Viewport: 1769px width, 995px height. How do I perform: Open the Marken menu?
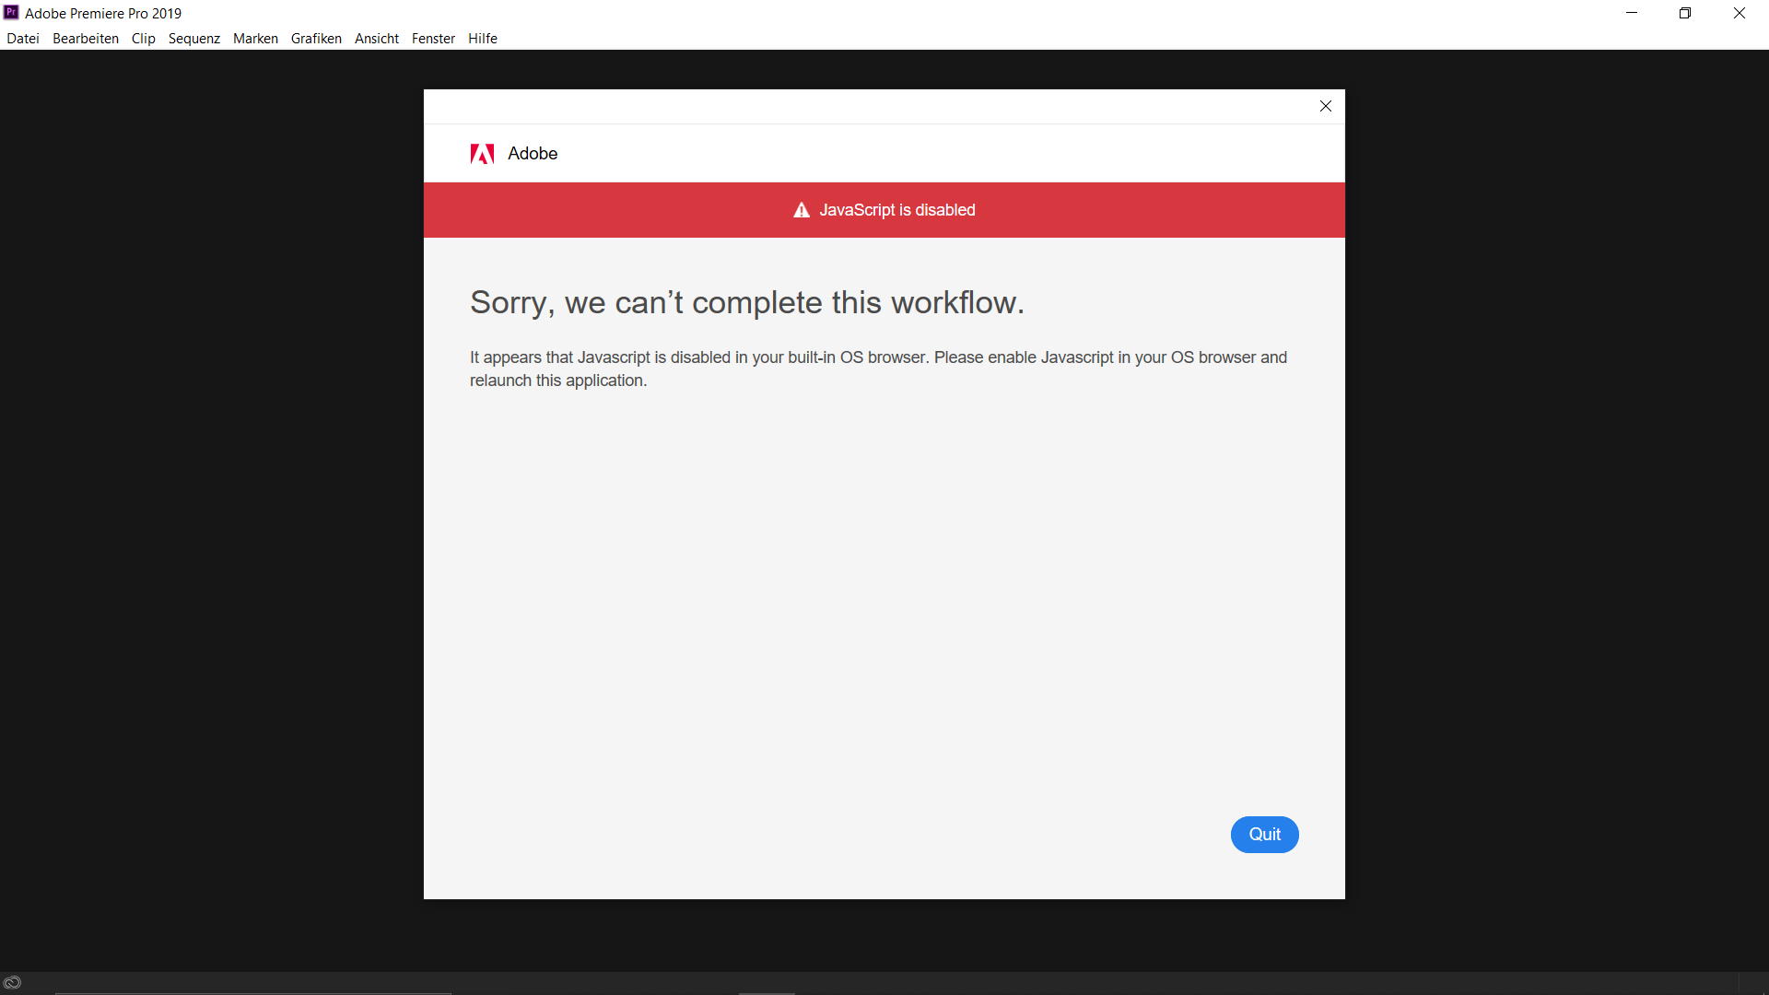pyautogui.click(x=255, y=38)
